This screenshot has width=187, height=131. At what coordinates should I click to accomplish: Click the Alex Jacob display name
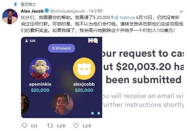click(x=32, y=11)
